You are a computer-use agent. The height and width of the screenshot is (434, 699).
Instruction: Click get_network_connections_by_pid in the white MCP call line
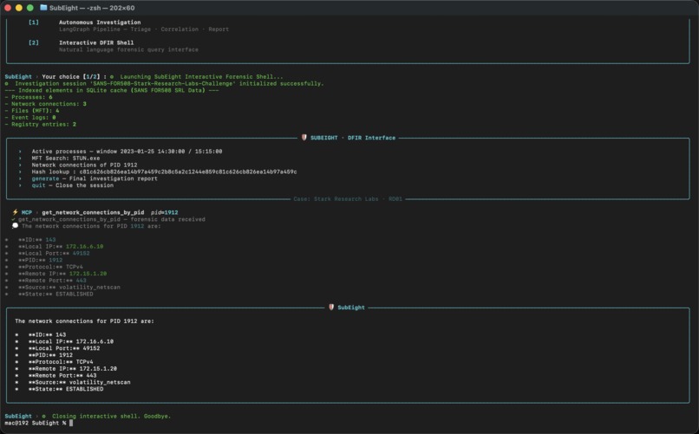point(93,212)
